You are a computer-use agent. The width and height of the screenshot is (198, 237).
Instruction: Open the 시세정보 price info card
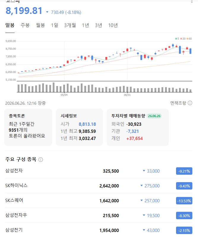(x=80, y=127)
